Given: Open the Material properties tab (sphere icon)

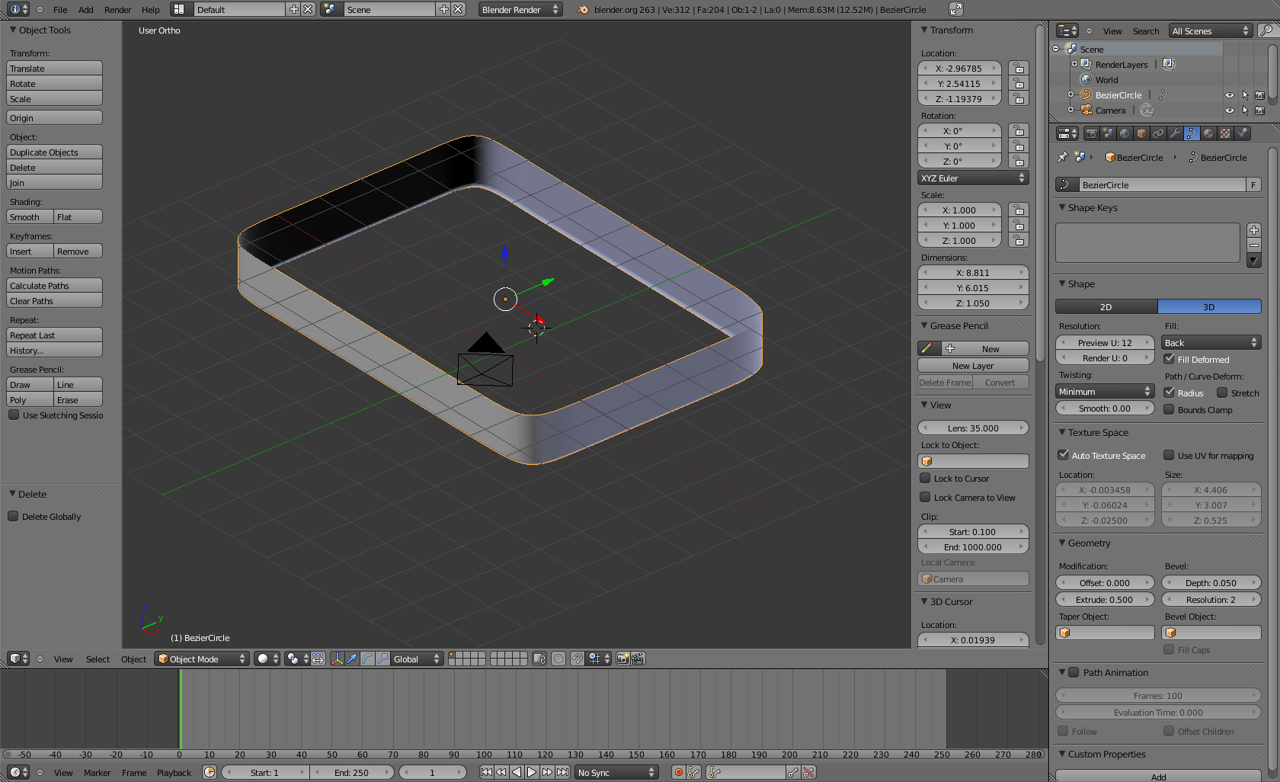Looking at the screenshot, I should (x=1208, y=133).
